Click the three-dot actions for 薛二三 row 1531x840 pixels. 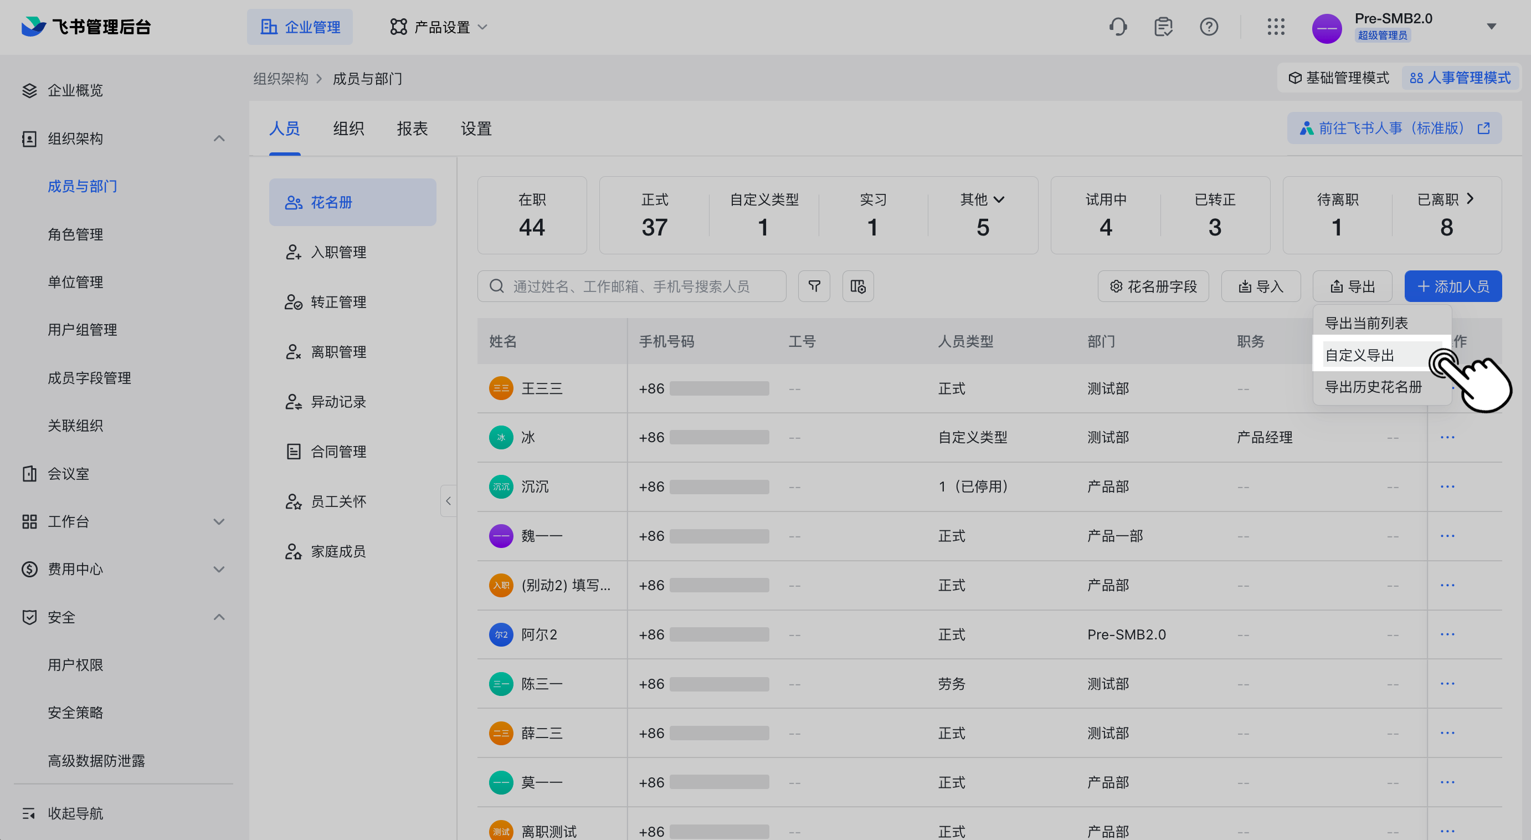click(x=1447, y=733)
